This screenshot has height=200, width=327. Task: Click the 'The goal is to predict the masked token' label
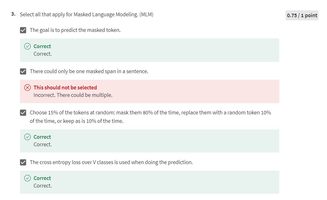tap(75, 30)
